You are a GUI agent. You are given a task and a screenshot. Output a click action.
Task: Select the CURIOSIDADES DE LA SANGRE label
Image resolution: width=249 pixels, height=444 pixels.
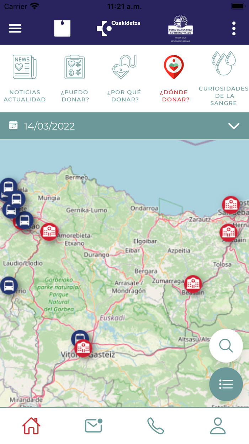pyautogui.click(x=223, y=96)
